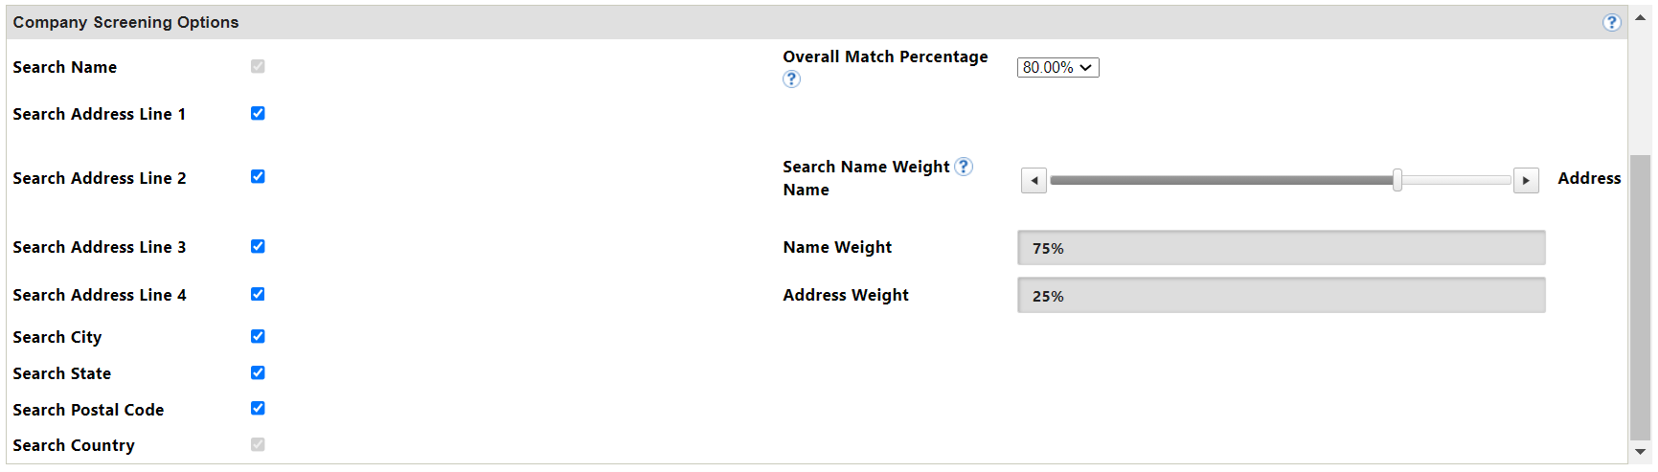The height and width of the screenshot is (472, 1658).
Task: Uncheck Search Address Line 1
Action: click(258, 113)
